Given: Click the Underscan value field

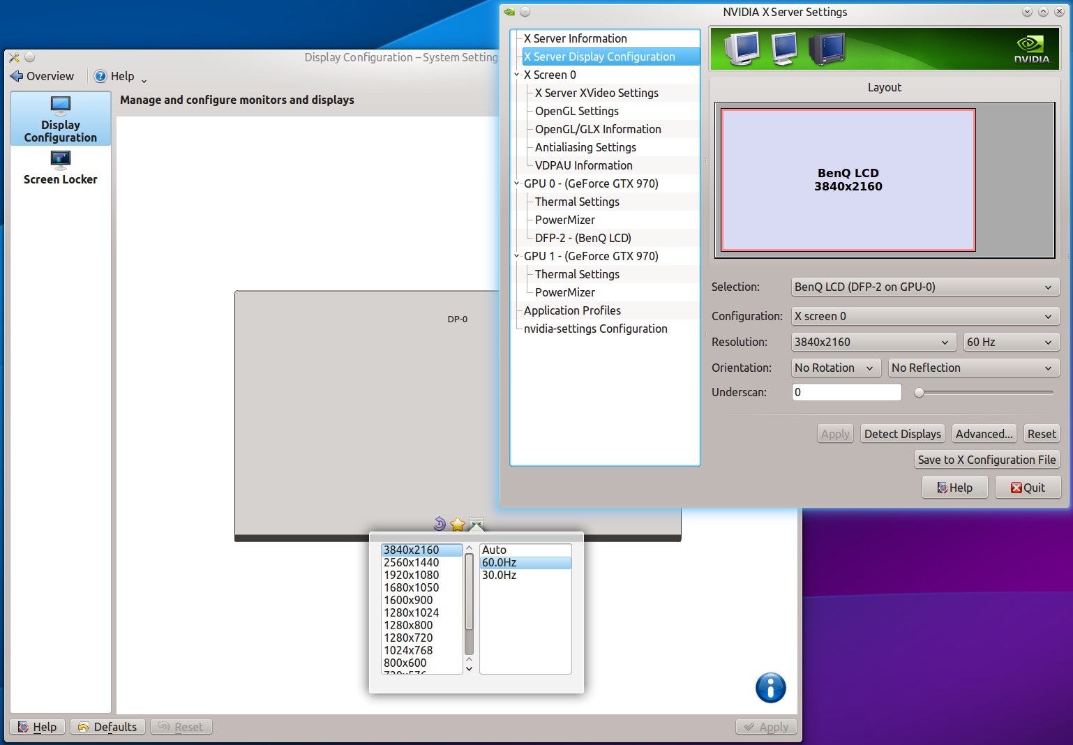Looking at the screenshot, I should coord(847,392).
